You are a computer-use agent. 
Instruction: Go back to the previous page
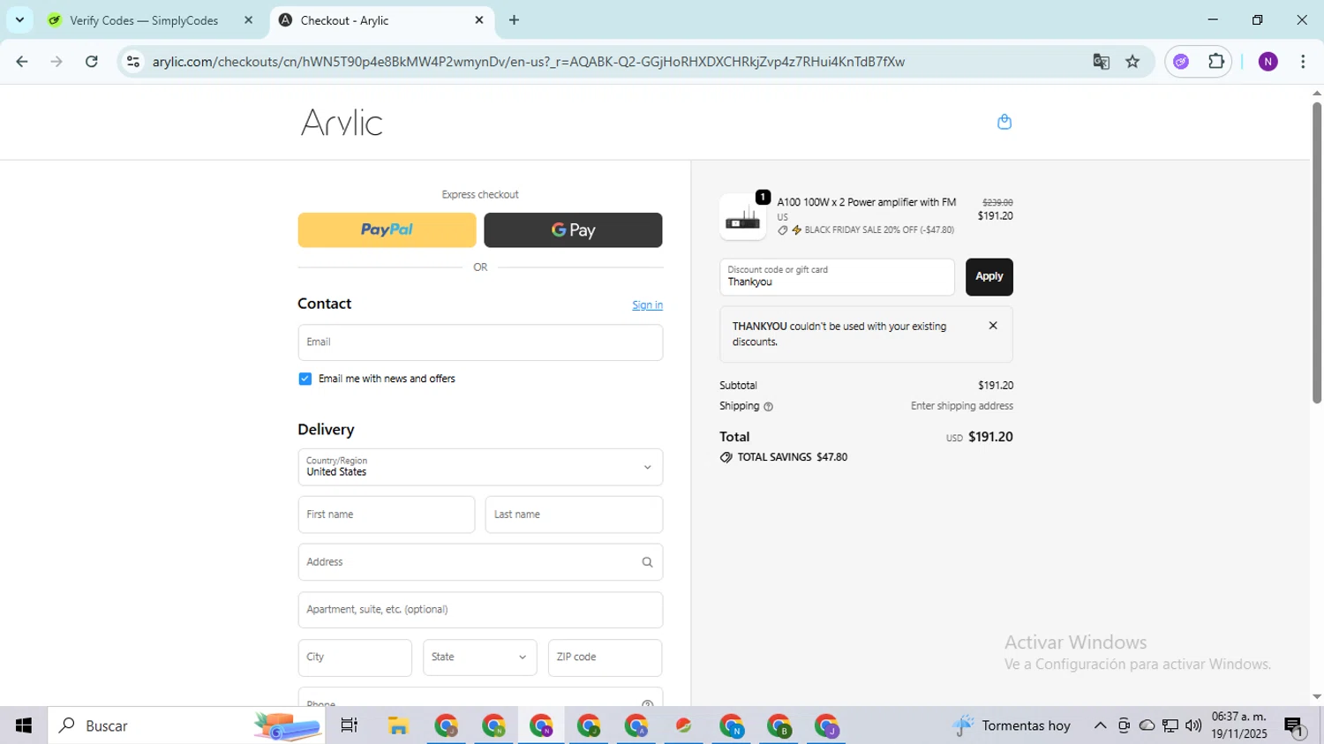tap(22, 62)
